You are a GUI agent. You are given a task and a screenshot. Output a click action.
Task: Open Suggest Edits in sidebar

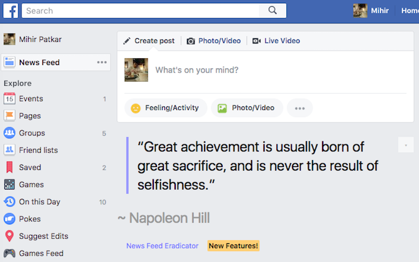(x=44, y=236)
